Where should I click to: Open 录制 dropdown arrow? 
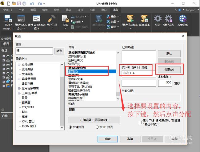(118, 16)
